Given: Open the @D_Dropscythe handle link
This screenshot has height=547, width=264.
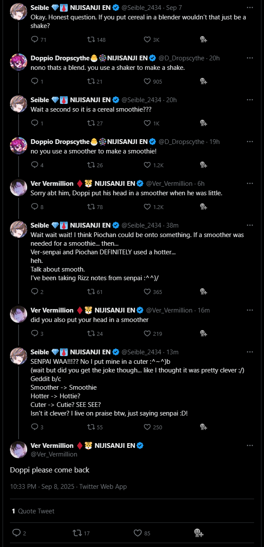Looking at the screenshot, I should coord(182,58).
